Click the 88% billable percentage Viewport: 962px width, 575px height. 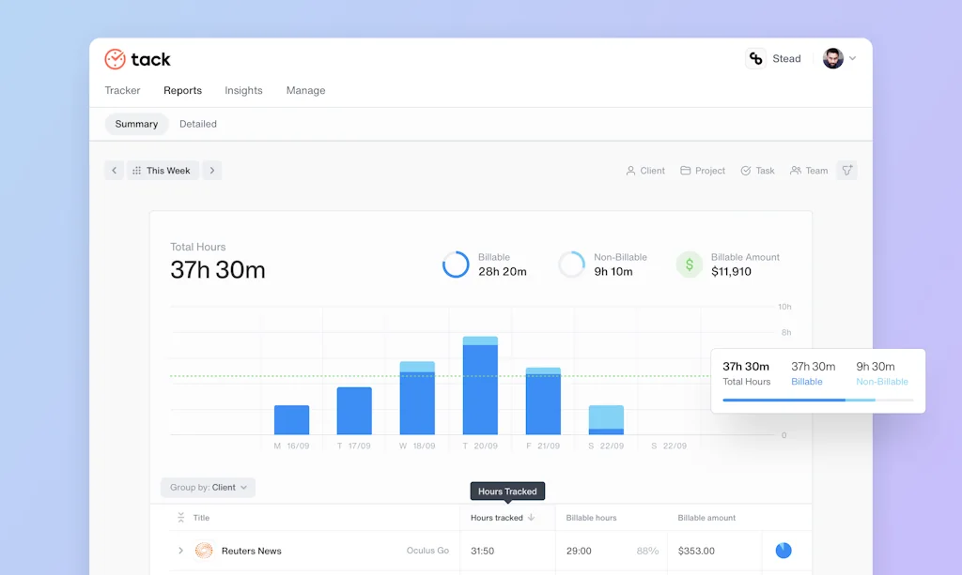[x=647, y=551]
